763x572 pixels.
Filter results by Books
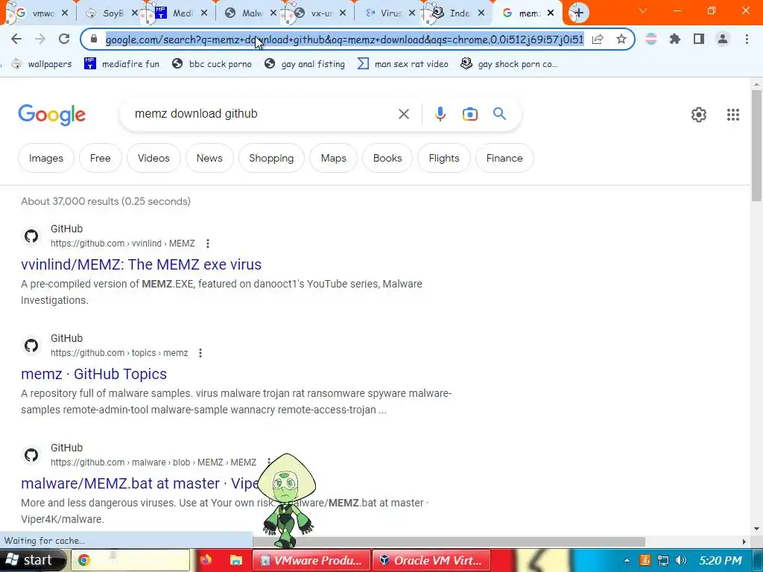(x=387, y=158)
